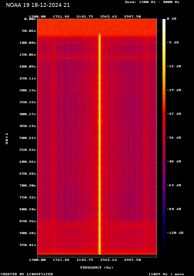Screen dimensions: 194x276
Task: Click the NOAA 19 18-12-2024 title text
Action: click(38, 5)
